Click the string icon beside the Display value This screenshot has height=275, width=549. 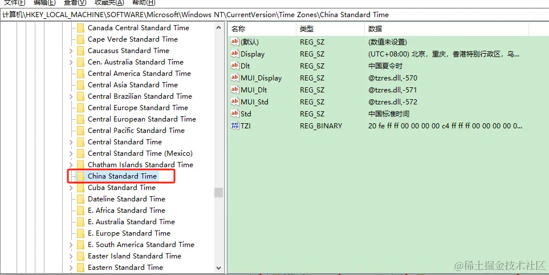234,54
